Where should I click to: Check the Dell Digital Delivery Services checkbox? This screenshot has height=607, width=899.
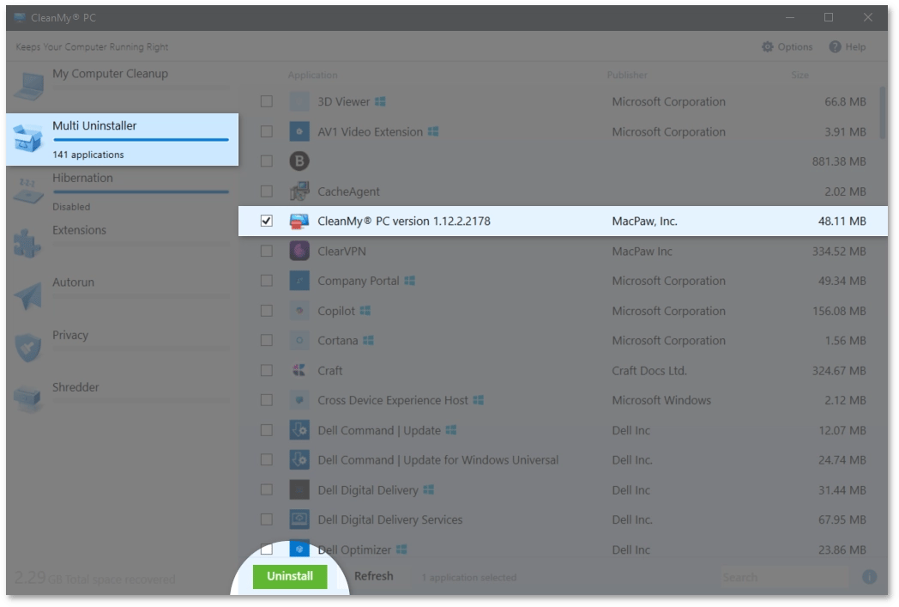[x=267, y=519]
